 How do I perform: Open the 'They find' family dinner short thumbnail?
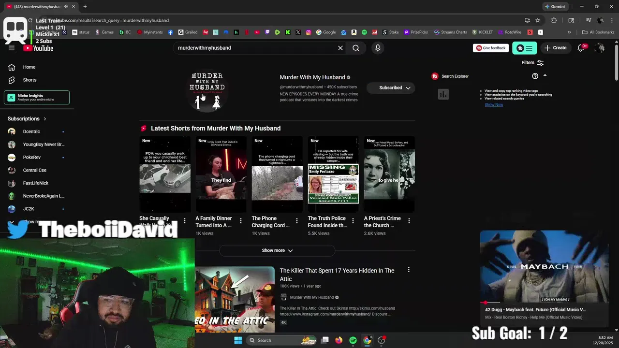pos(221,174)
